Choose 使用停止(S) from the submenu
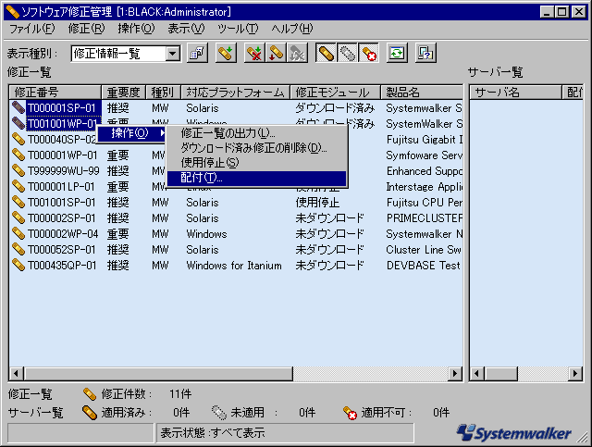The image size is (592, 447). [257, 163]
